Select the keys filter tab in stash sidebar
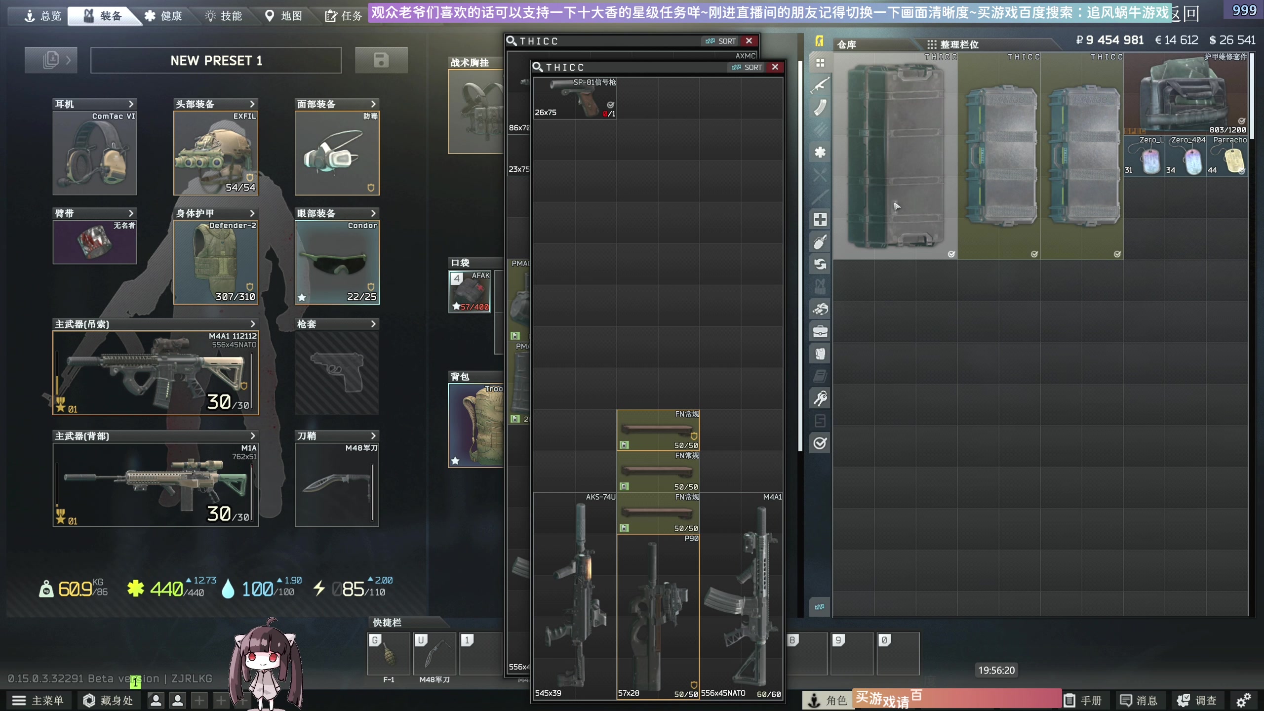1264x711 pixels. 820,398
